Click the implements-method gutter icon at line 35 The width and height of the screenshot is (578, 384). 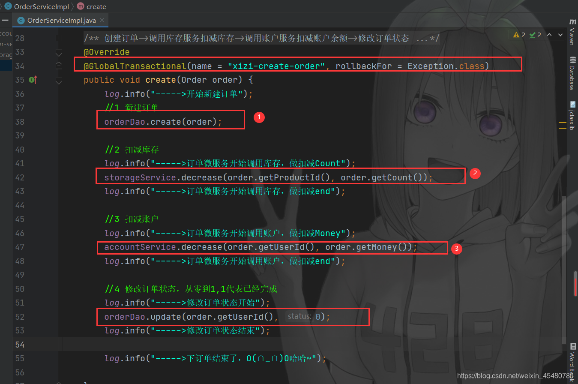pyautogui.click(x=33, y=80)
